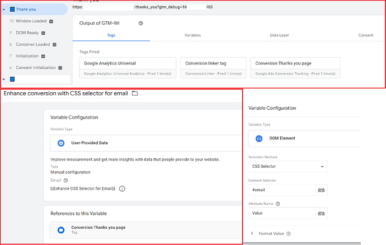Switch to the Data Layer tab
The width and height of the screenshot is (386, 245).
point(279,35)
